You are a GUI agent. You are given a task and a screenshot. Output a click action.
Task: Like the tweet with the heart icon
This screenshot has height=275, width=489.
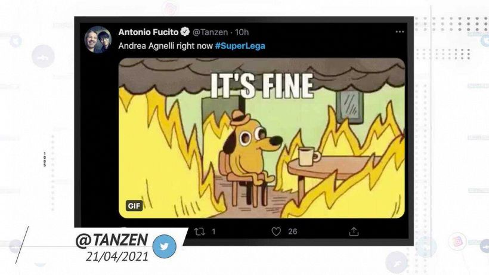pos(276,231)
